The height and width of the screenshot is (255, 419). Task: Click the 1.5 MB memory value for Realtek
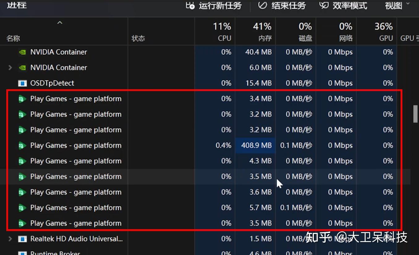(x=261, y=239)
